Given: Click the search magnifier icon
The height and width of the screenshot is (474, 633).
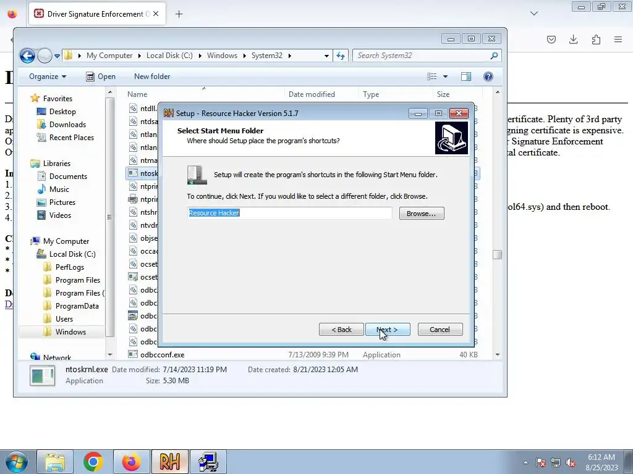Looking at the screenshot, I should (494, 56).
